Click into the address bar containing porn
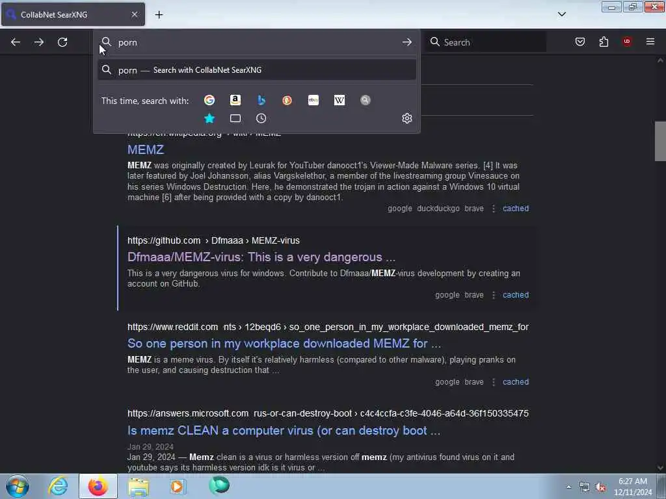The width and height of the screenshot is (666, 499). [x=257, y=42]
